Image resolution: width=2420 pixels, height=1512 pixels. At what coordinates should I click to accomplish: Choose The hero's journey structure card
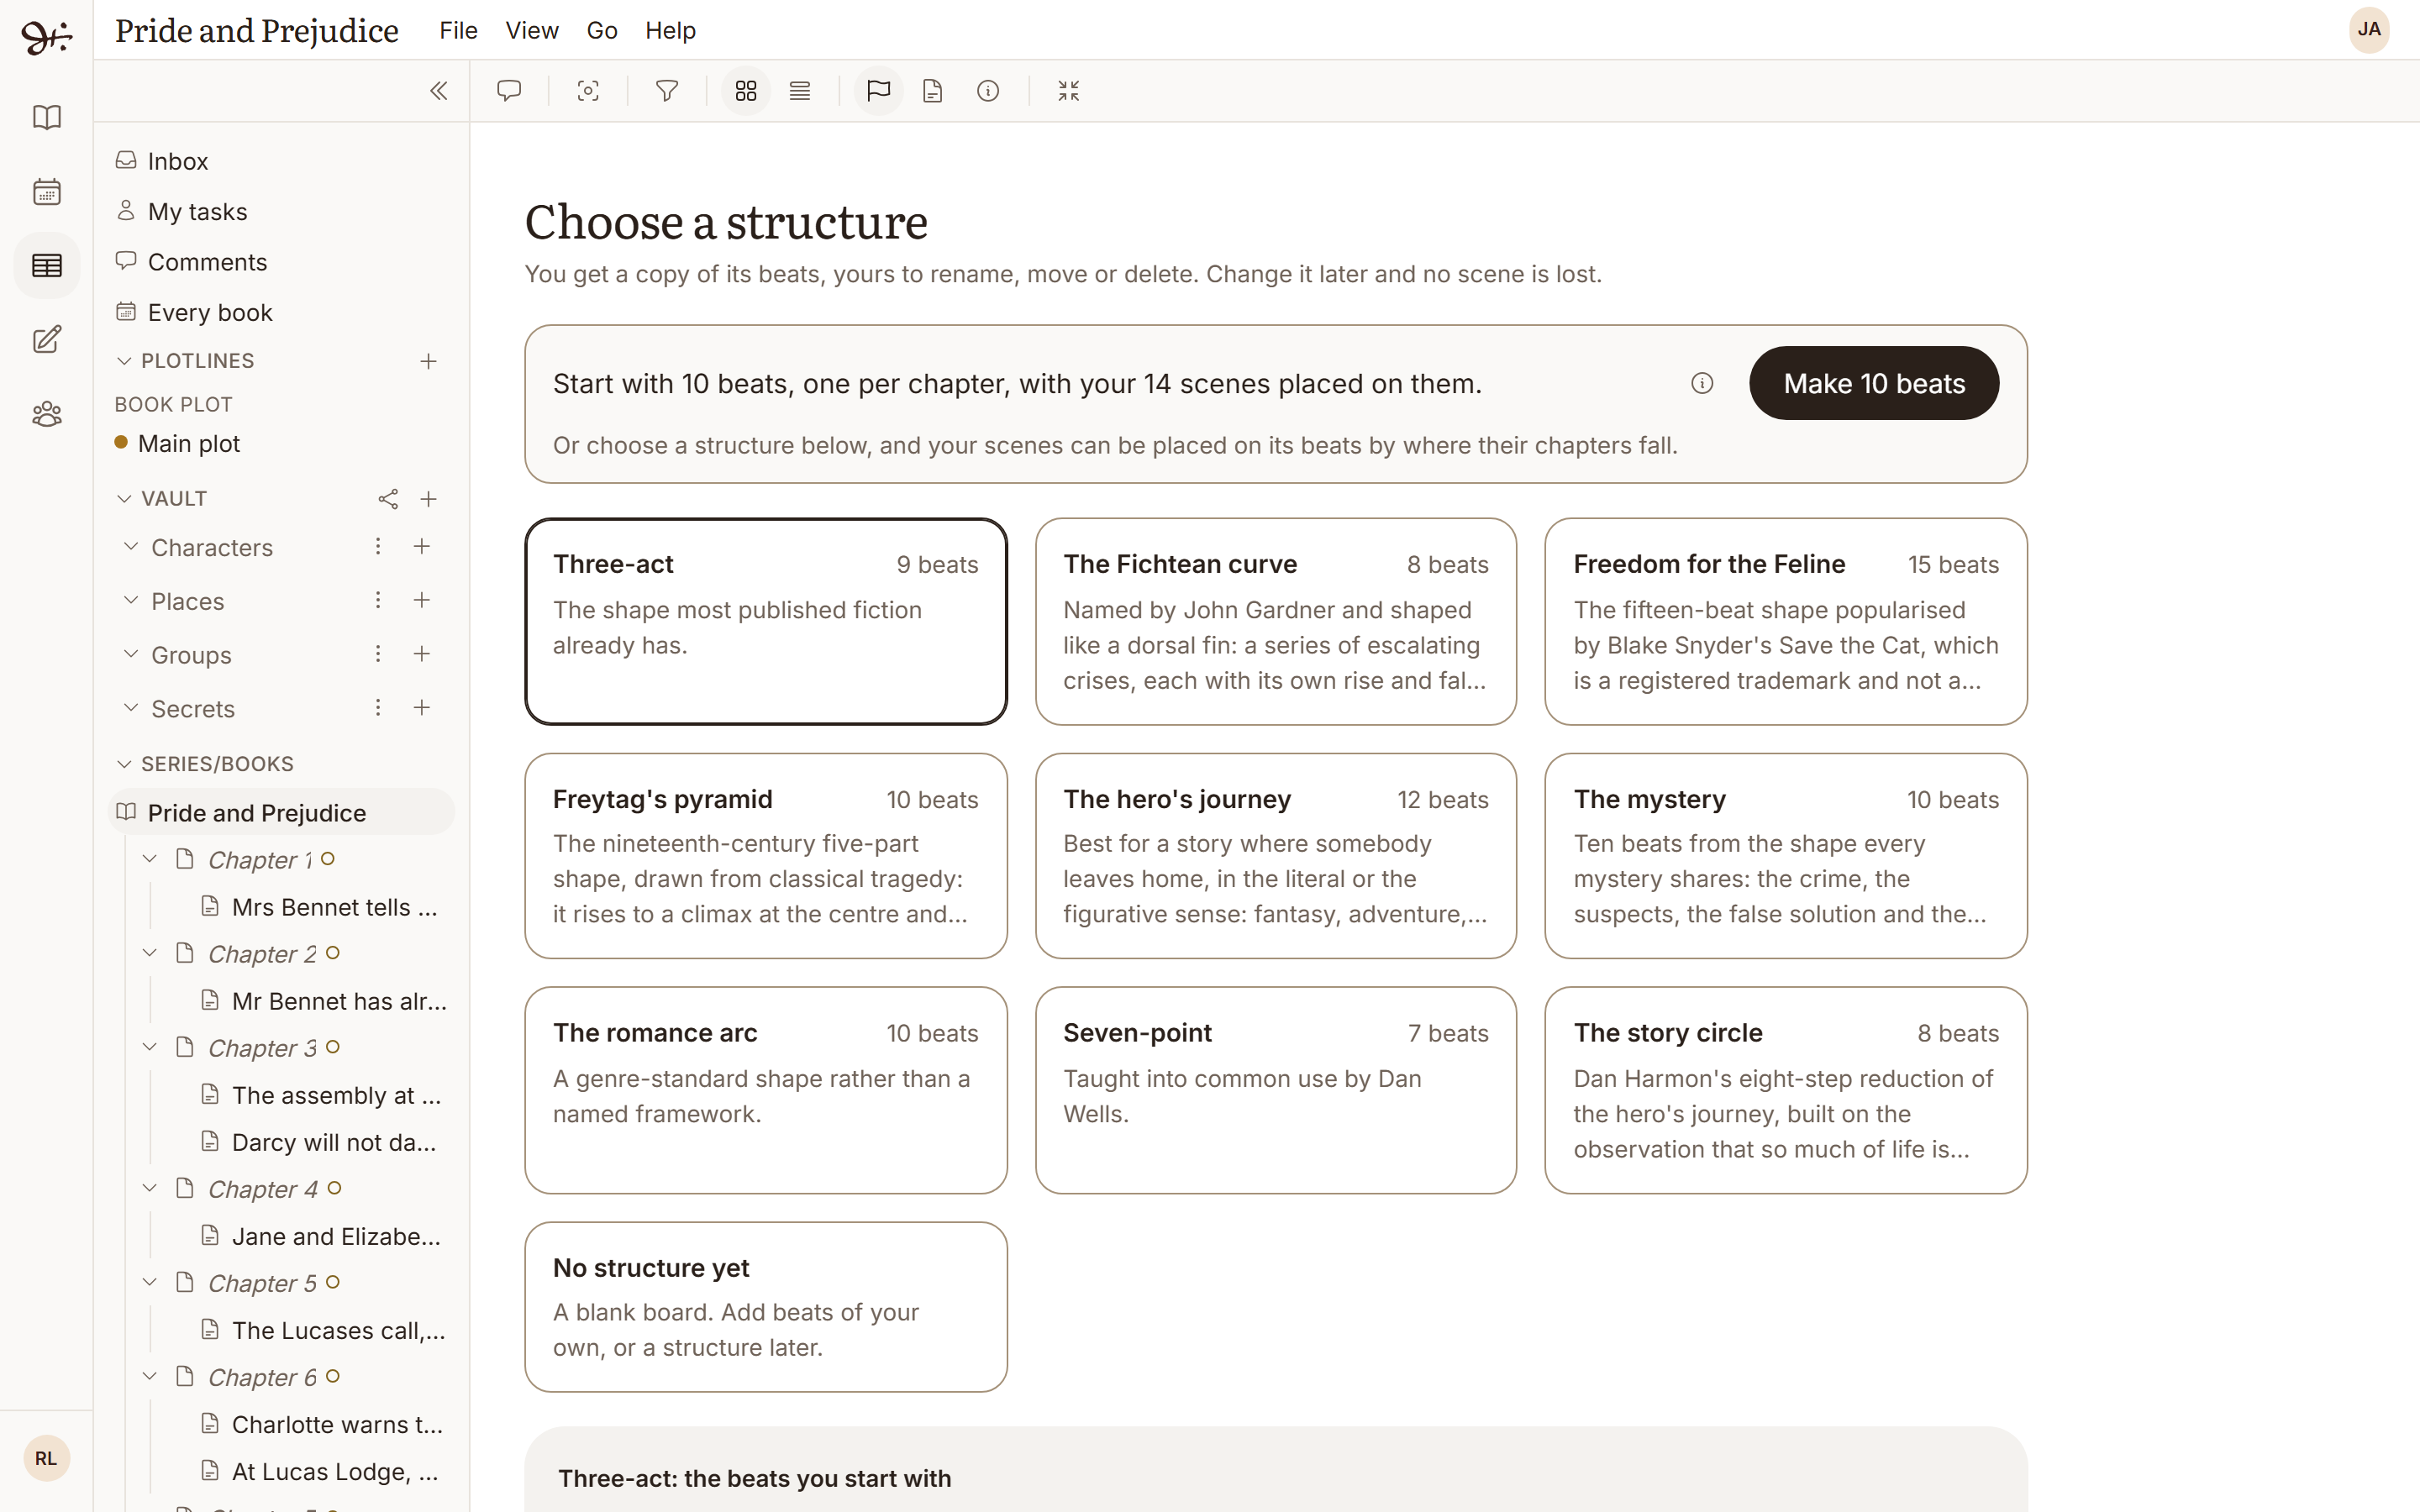[x=1276, y=856]
